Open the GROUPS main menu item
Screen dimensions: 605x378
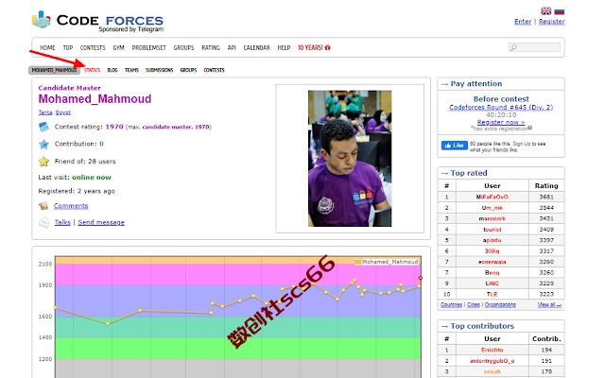183,48
